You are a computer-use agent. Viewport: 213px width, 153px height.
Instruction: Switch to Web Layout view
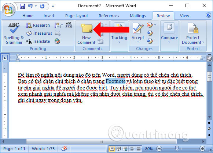coord(125,149)
